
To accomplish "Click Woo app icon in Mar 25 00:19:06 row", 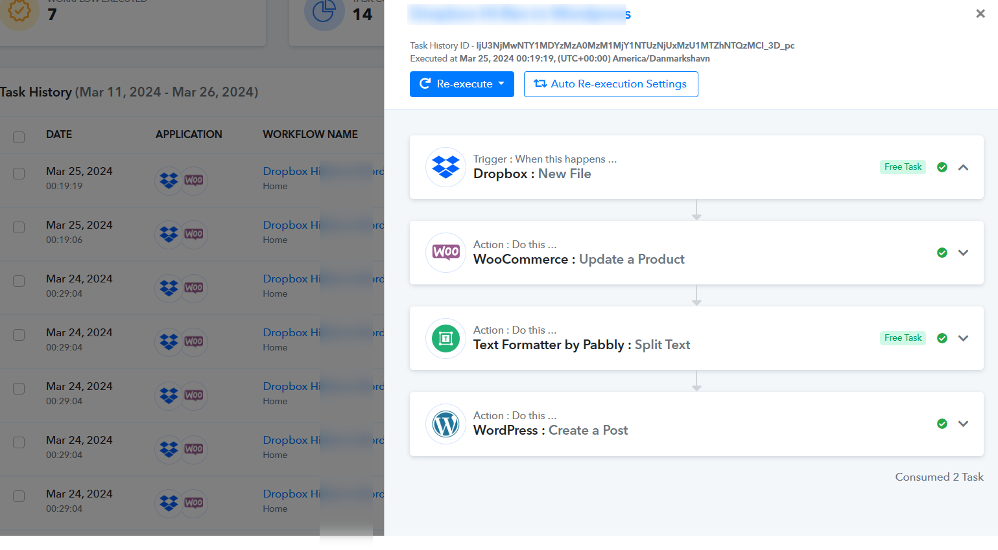I will tap(194, 234).
